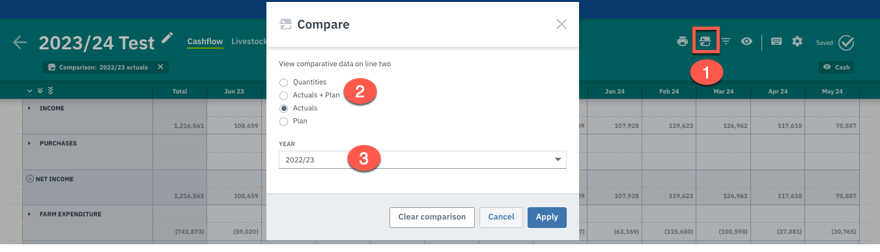Select the Plan radio option
Image resolution: width=880 pixels, height=252 pixels.
click(283, 121)
